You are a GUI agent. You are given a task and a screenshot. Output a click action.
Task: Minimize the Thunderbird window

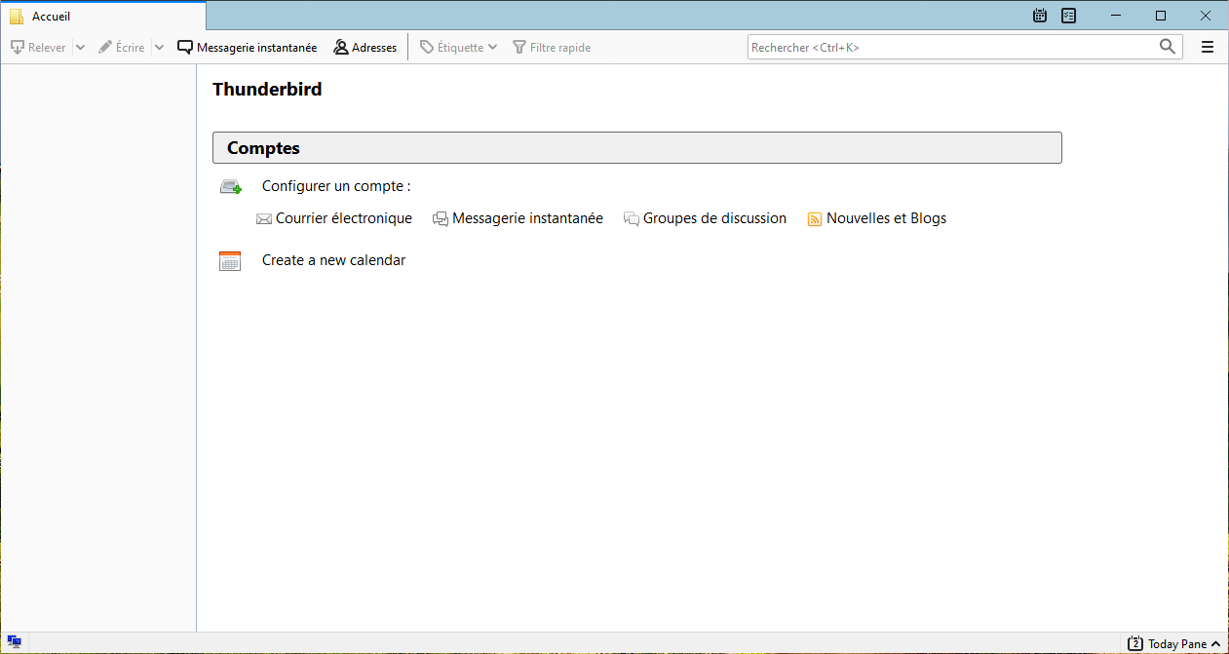point(1116,16)
